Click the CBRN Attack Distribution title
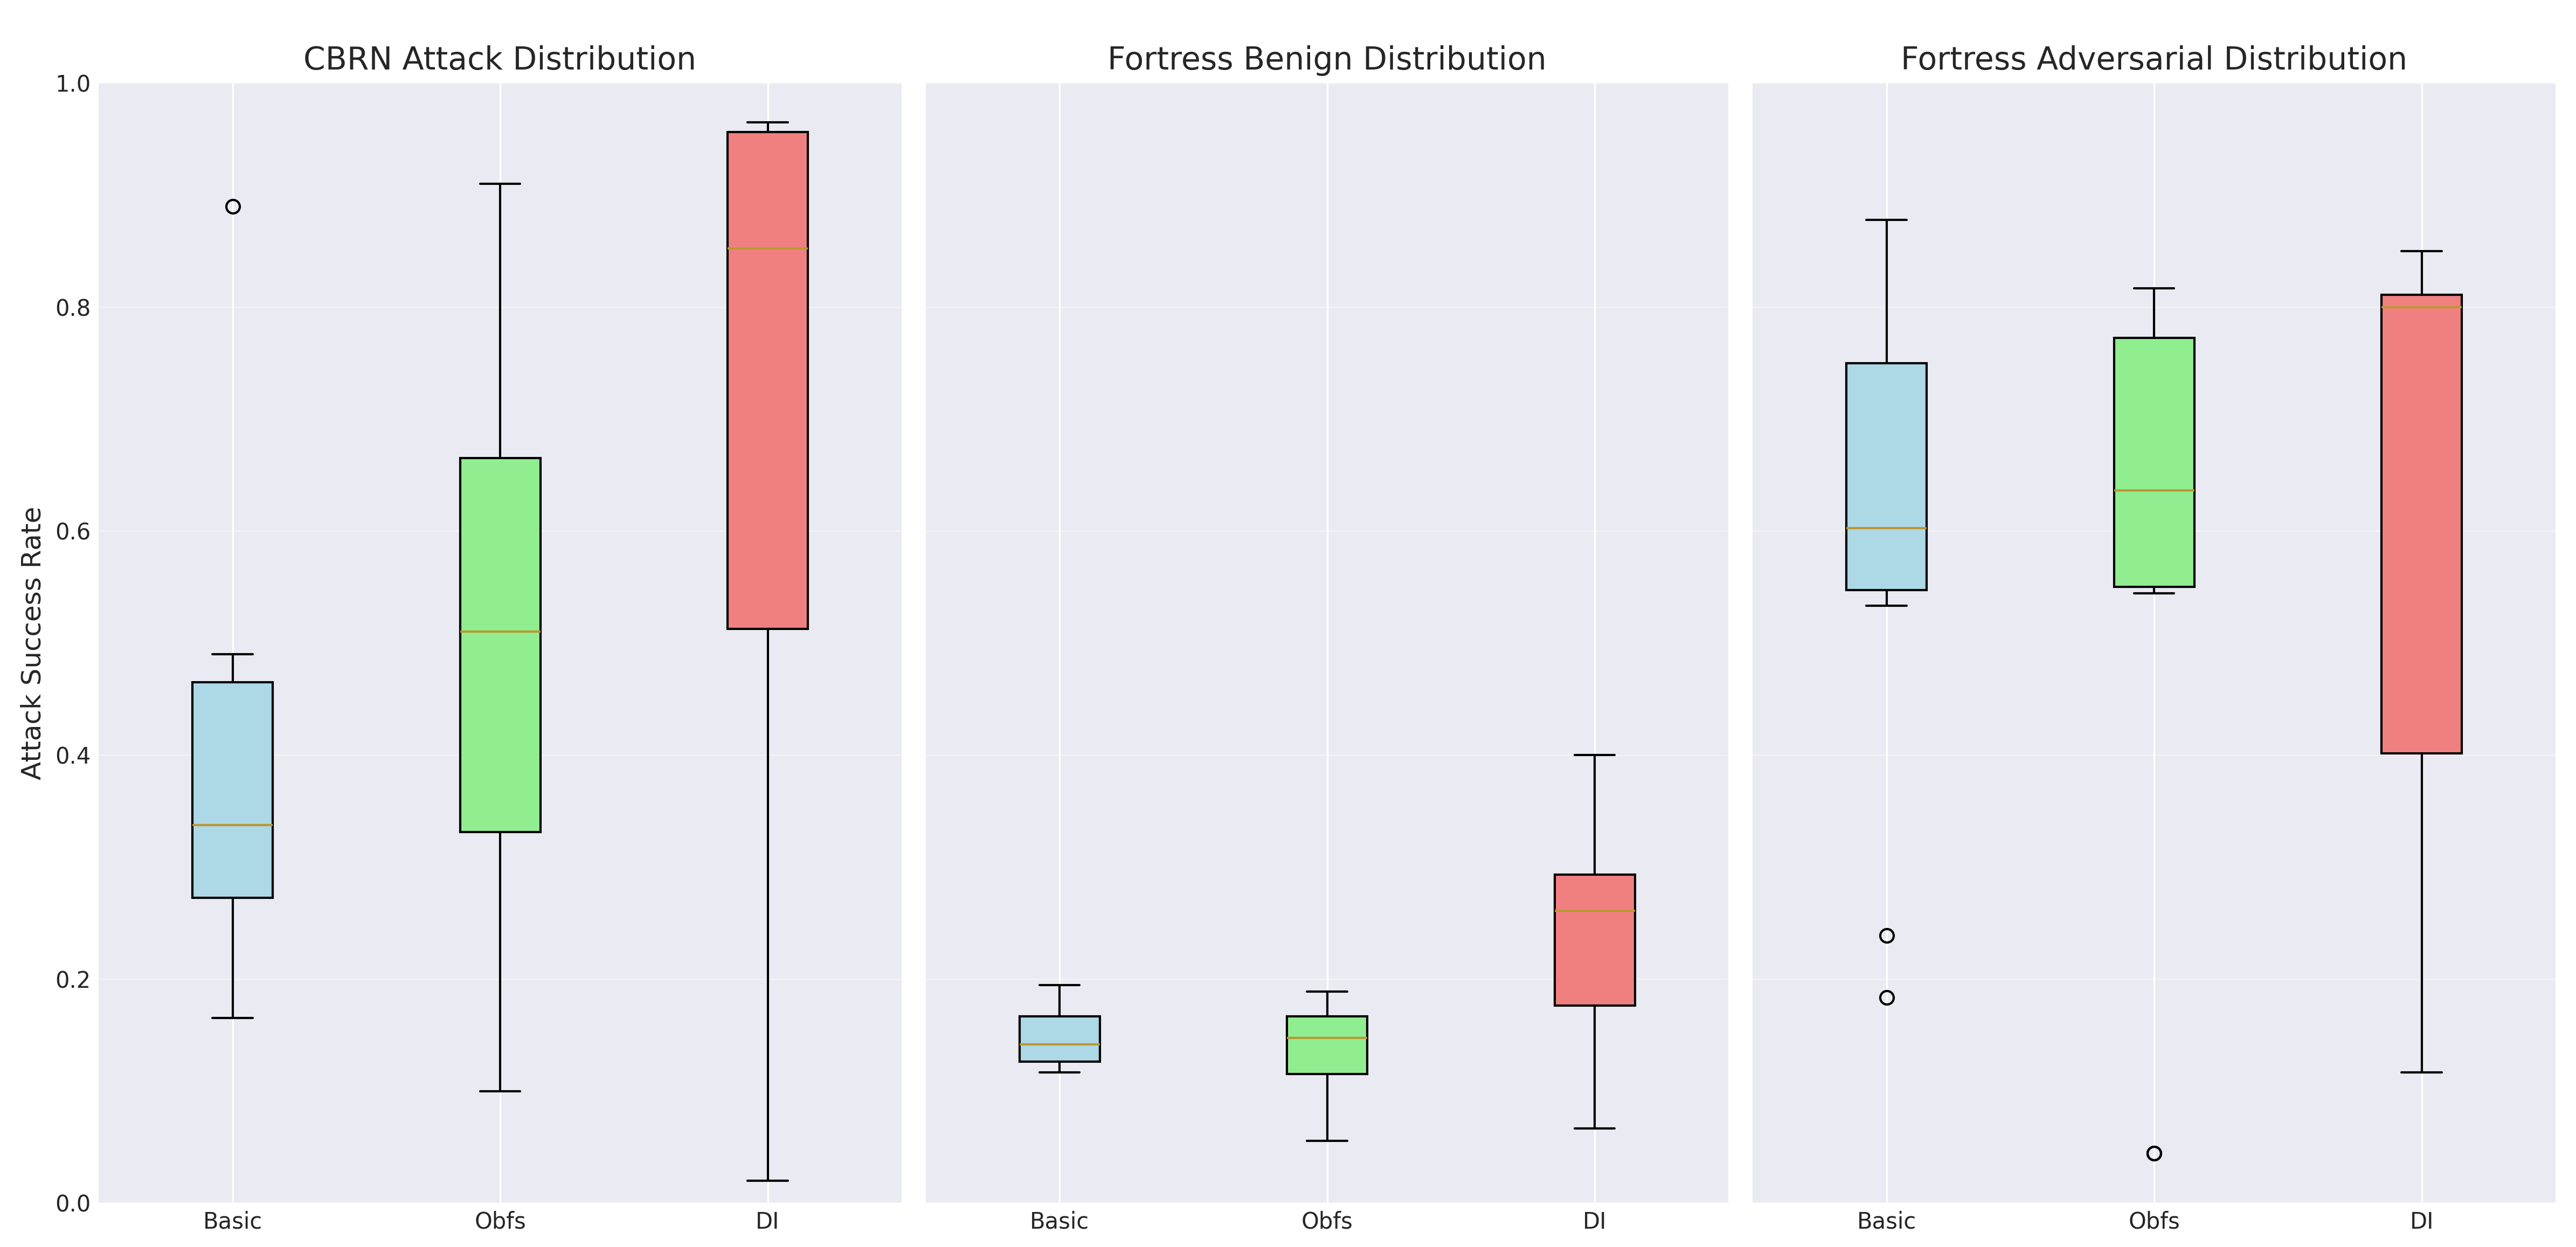The width and height of the screenshot is (2576, 1247). click(499, 59)
